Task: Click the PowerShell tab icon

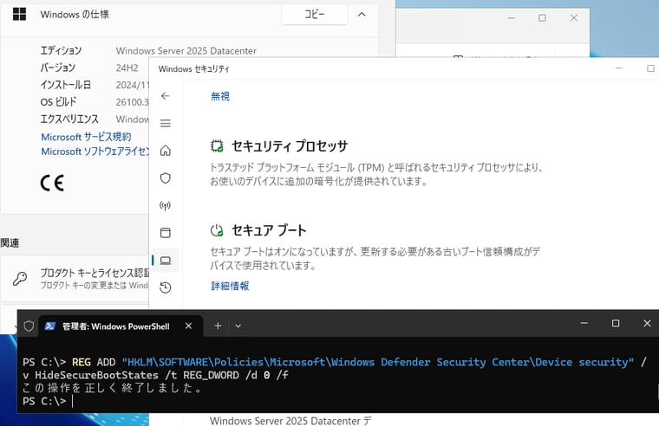Action: [x=50, y=326]
